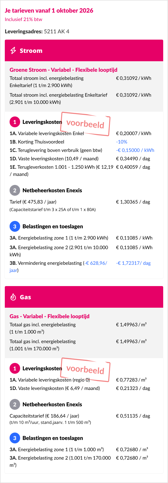Click the Je tarieven vanaf 1 oktober 2026 title
This screenshot has height=483, width=168.
point(49,11)
